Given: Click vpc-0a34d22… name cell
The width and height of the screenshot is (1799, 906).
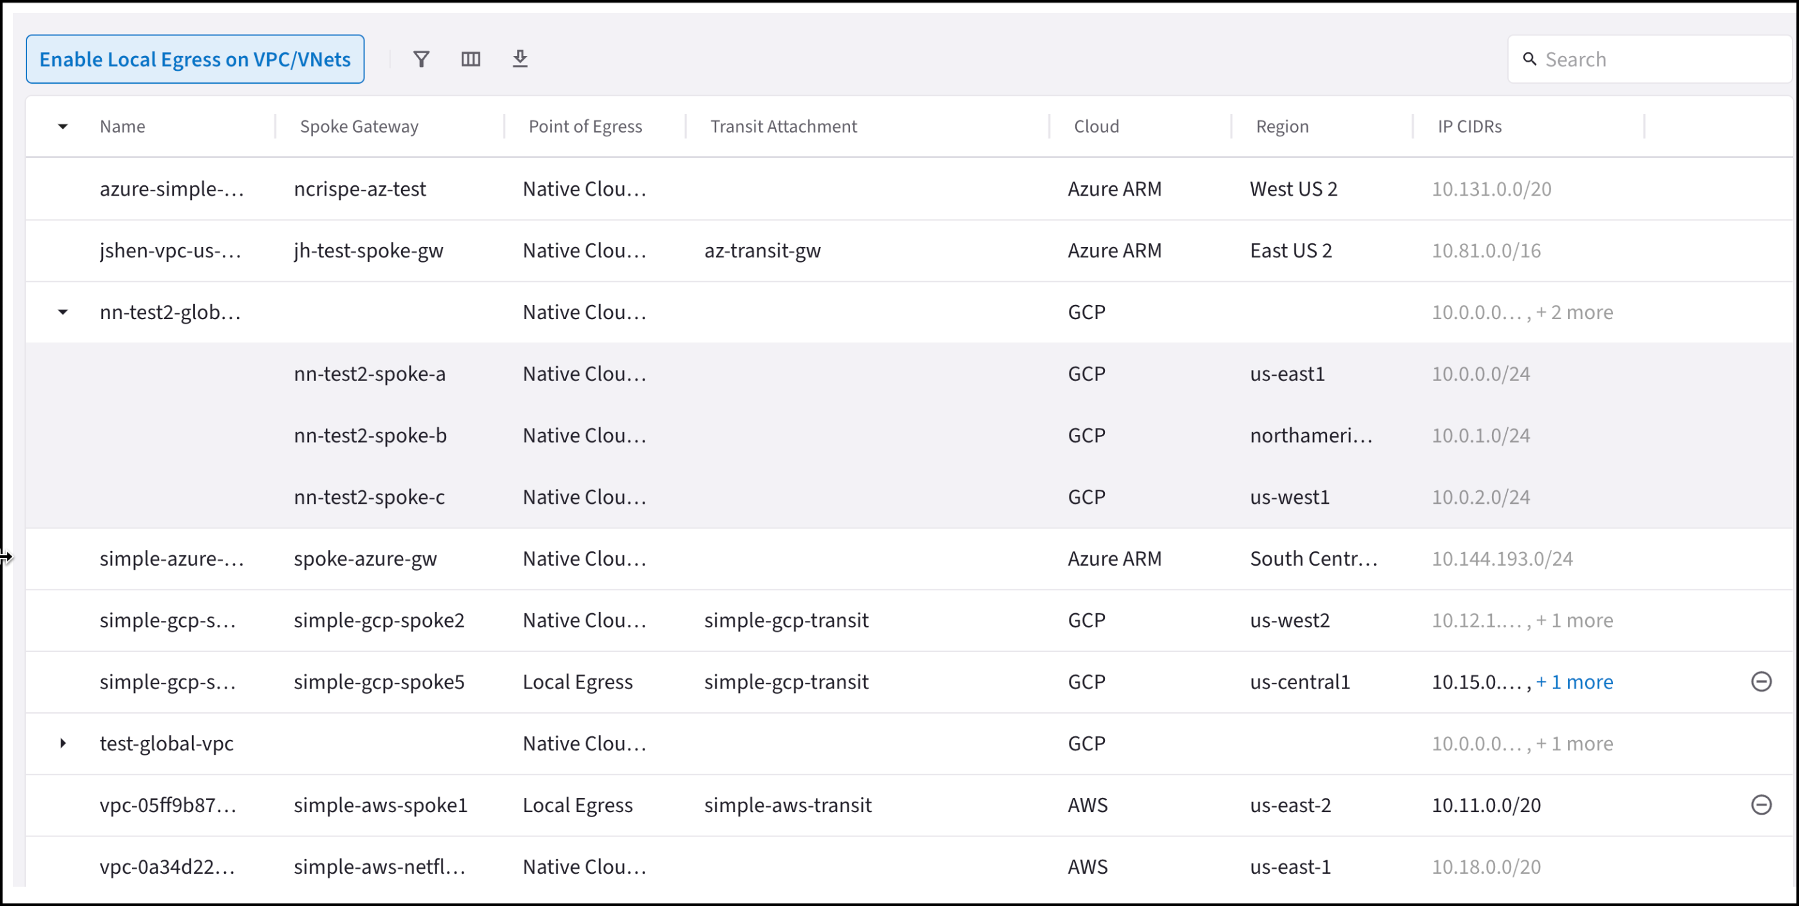Looking at the screenshot, I should pyautogui.click(x=167, y=867).
